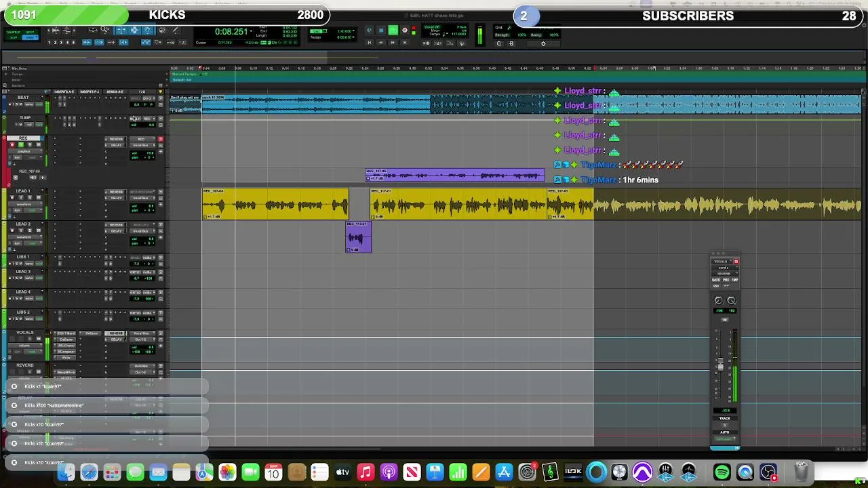This screenshot has height=488, width=868.
Task: Click the Fast Forward transport button
Action: [393, 43]
